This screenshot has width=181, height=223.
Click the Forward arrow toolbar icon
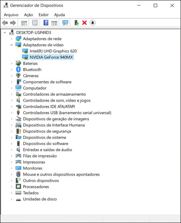(x=13, y=23)
